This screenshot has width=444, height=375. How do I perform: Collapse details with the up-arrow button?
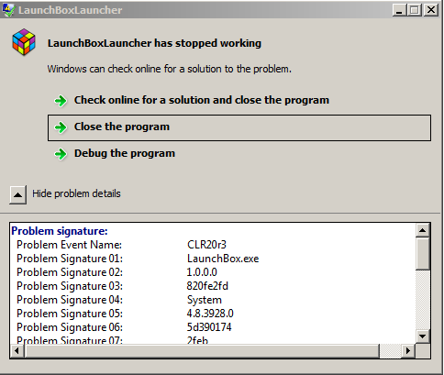17,194
